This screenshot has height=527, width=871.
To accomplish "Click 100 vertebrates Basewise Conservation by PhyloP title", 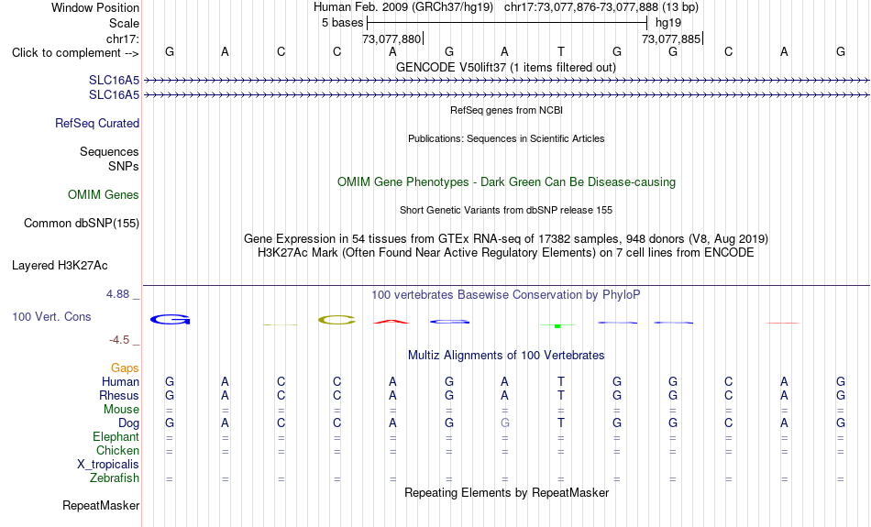I will coord(506,295).
